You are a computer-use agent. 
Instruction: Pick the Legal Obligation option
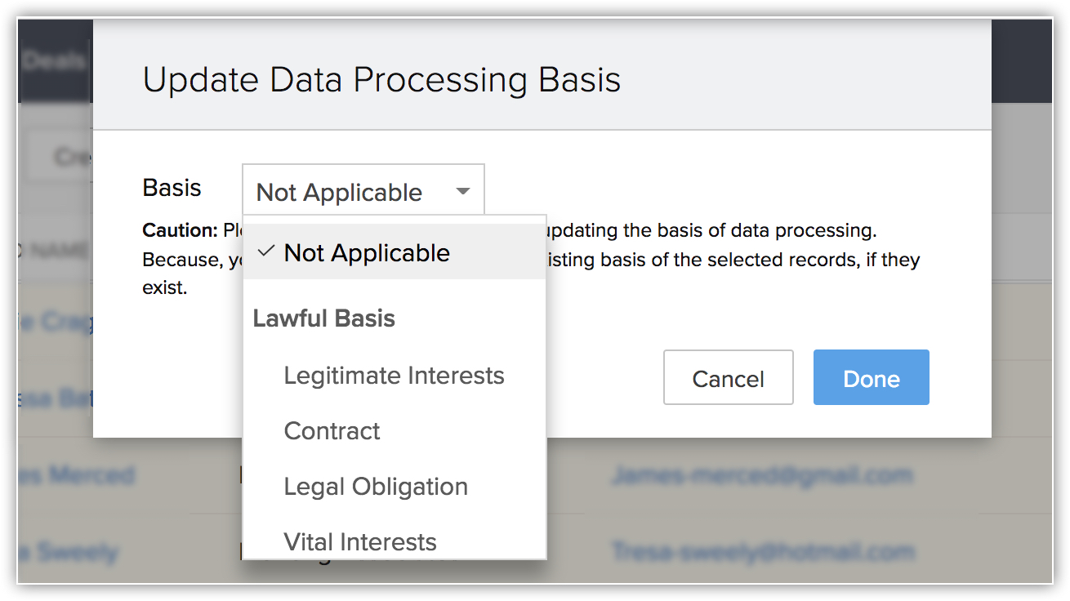point(376,487)
